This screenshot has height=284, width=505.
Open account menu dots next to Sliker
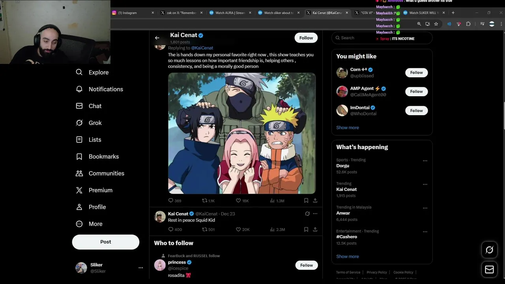click(140, 268)
